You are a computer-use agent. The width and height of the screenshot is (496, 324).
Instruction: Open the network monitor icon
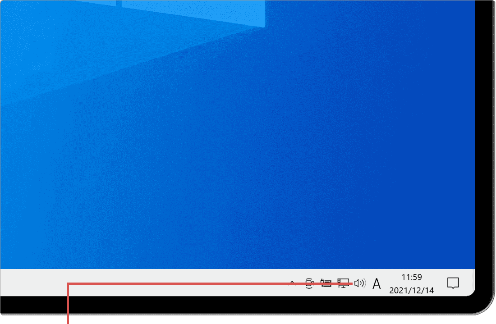click(343, 283)
